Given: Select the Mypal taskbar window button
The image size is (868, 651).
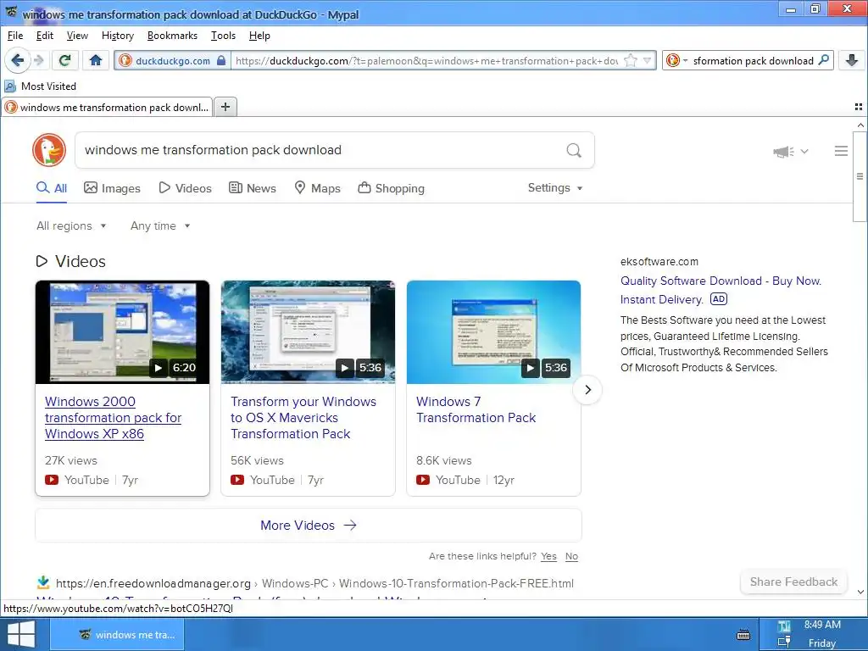Looking at the screenshot, I should tap(117, 634).
